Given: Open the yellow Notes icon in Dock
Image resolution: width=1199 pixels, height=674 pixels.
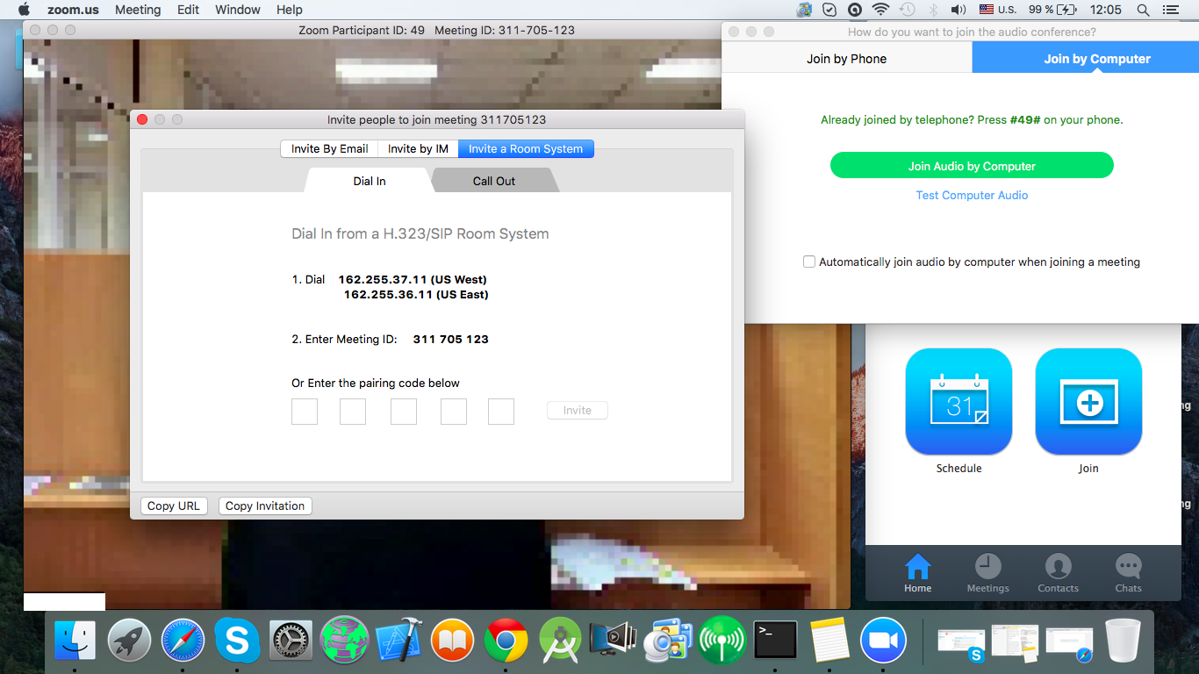Looking at the screenshot, I should pyautogui.click(x=829, y=641).
